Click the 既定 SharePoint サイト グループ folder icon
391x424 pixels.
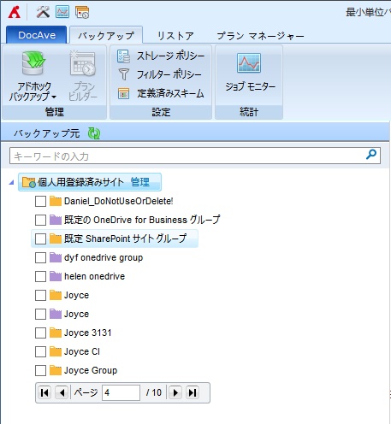click(x=56, y=238)
